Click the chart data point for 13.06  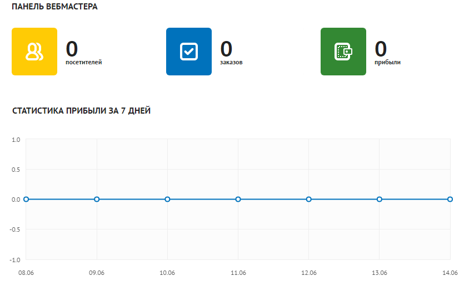tap(380, 199)
